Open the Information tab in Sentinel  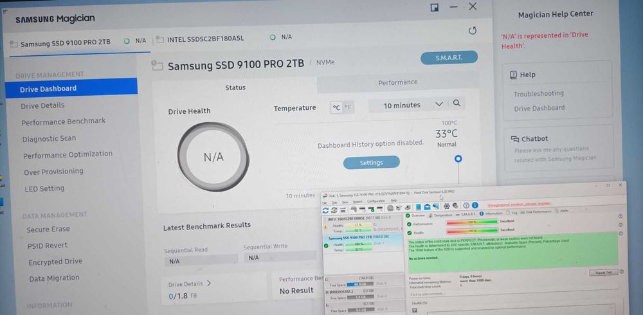[x=490, y=213]
